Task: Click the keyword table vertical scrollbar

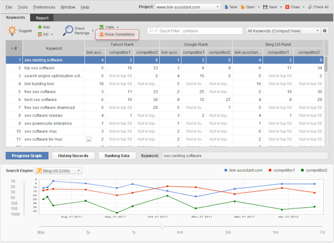Action: tap(326, 64)
